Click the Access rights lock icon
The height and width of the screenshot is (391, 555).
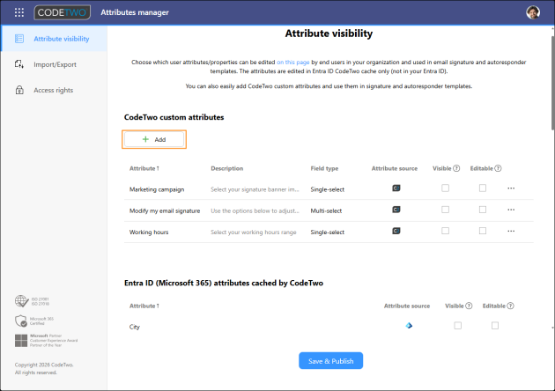(19, 90)
